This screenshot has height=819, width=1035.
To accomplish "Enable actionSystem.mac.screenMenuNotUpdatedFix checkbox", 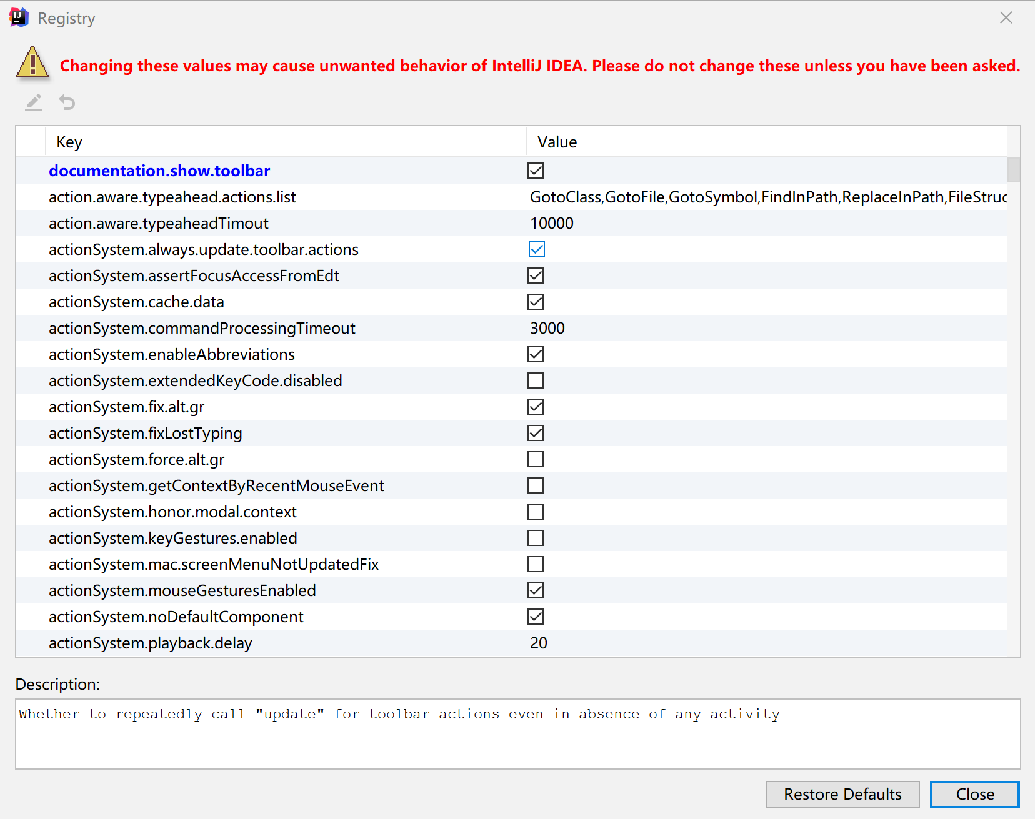I will point(536,564).
